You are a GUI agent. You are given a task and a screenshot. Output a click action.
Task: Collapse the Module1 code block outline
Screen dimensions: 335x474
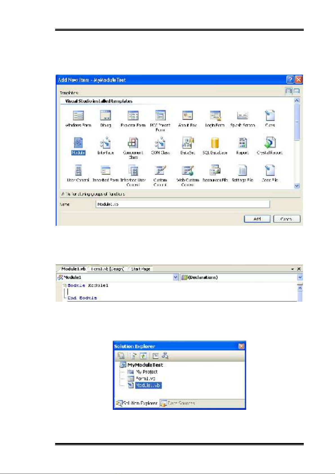[64, 285]
